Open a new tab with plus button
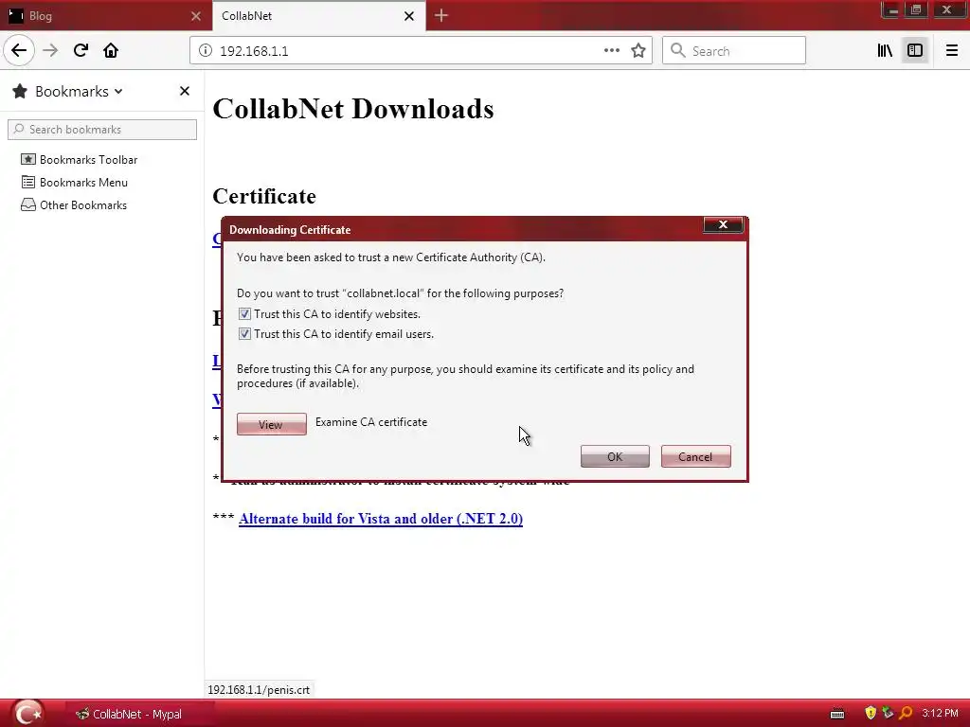The width and height of the screenshot is (970, 727). click(441, 16)
